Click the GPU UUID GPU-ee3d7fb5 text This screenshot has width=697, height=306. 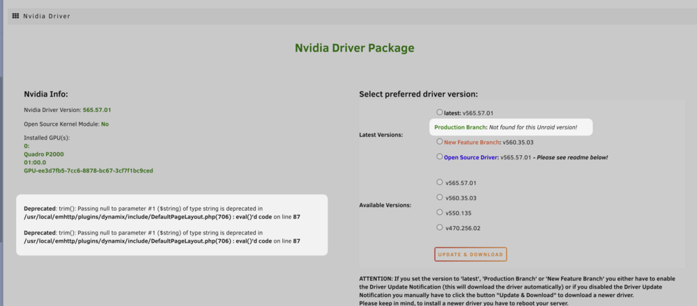(89, 170)
